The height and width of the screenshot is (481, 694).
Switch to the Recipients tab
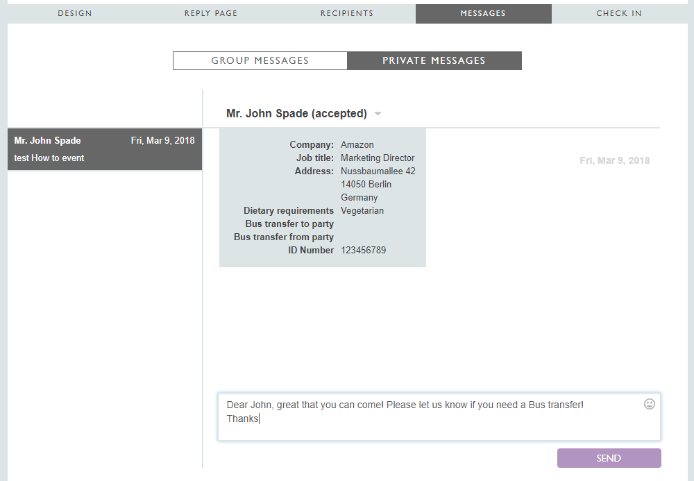[347, 14]
